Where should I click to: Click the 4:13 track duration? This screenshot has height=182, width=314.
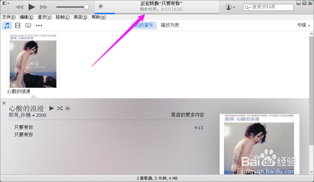[199, 128]
